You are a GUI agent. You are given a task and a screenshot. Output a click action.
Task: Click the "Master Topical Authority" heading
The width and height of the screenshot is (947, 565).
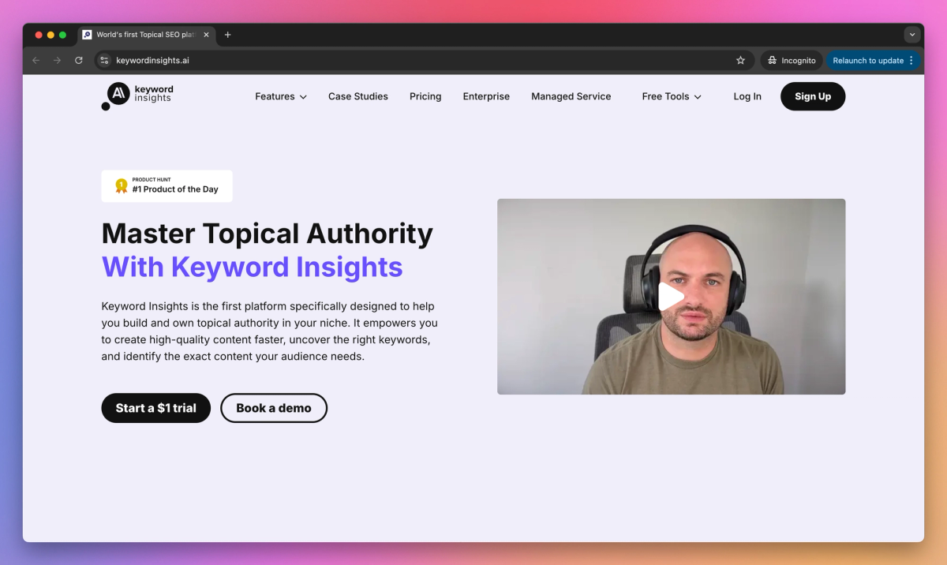[268, 234]
